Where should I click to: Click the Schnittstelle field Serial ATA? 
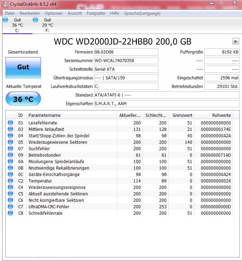tap(126, 69)
